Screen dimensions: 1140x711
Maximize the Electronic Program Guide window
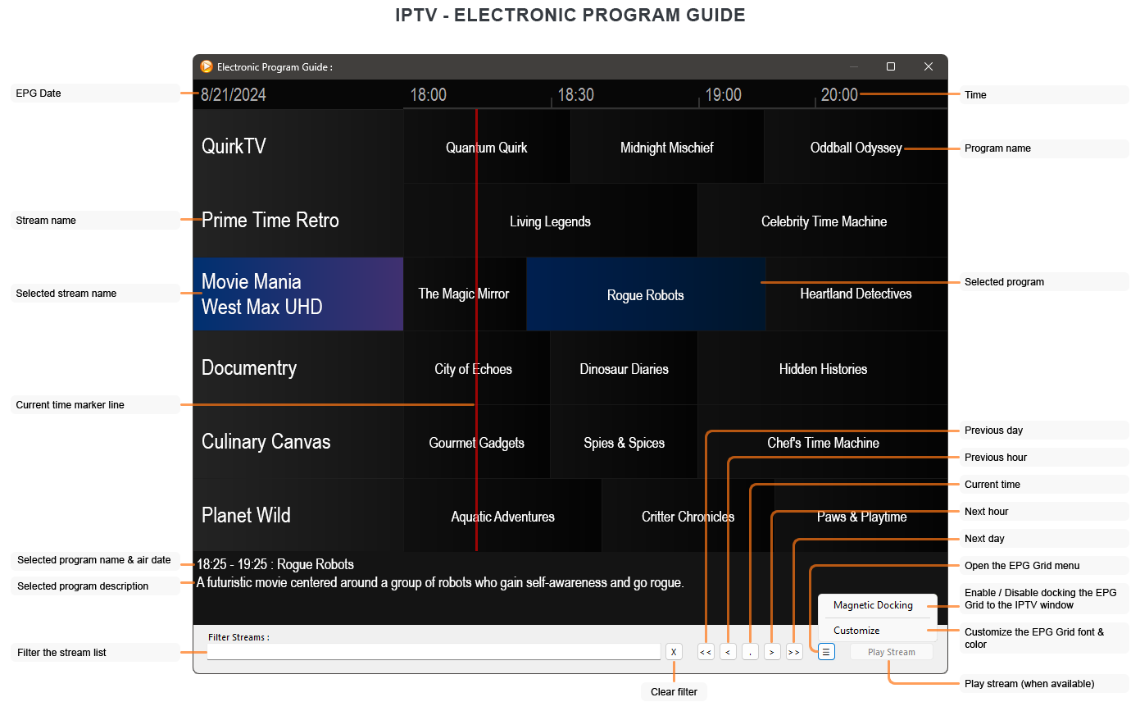coord(891,67)
